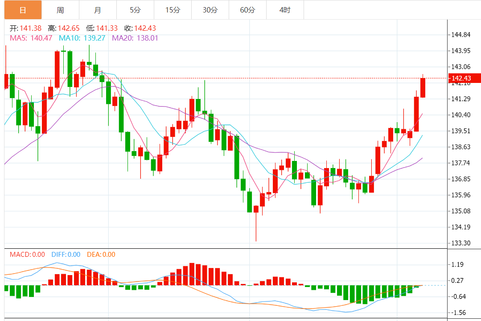The height and width of the screenshot is (321, 481).
Task: Click the 143.95 price axis label
Action: tap(461, 51)
